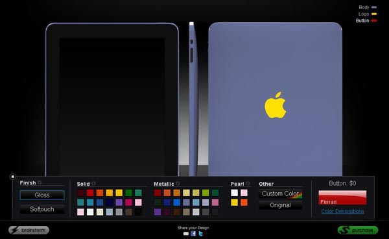Share the design by email icon
The height and width of the screenshot is (239, 389).
186,234
